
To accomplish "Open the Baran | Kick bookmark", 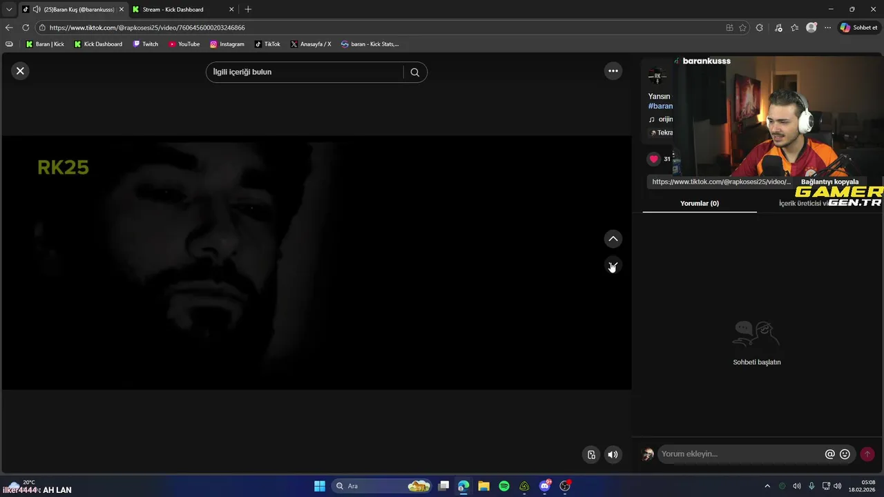I will click(x=45, y=44).
